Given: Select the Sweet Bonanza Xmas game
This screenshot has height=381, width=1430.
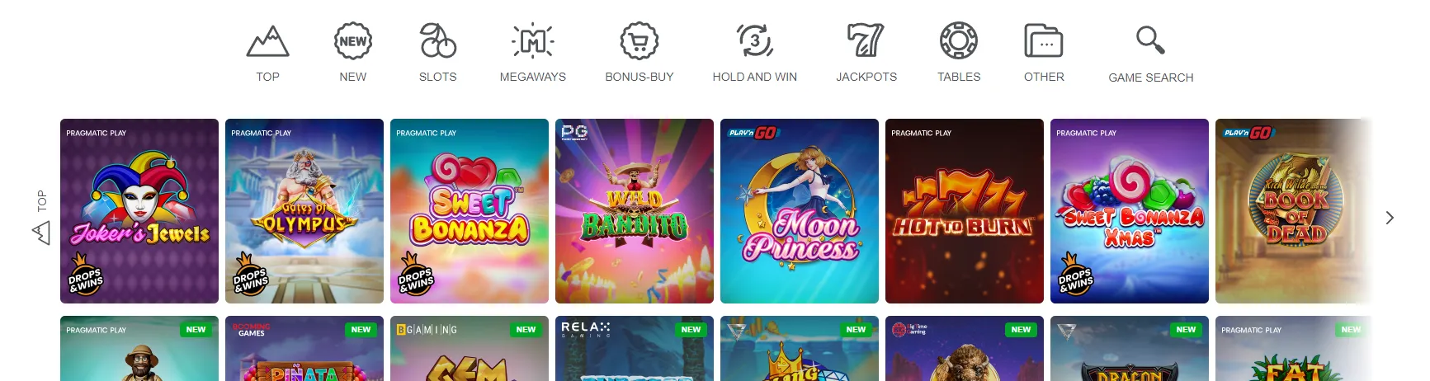Looking at the screenshot, I should 1130,211.
